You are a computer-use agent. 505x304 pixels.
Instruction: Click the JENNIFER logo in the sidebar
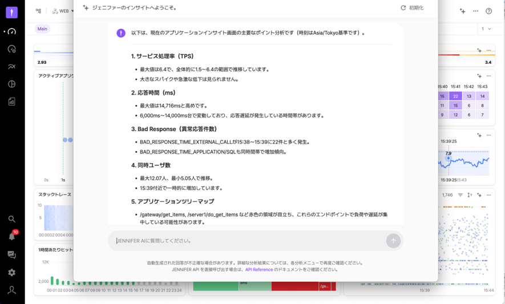pos(11,12)
